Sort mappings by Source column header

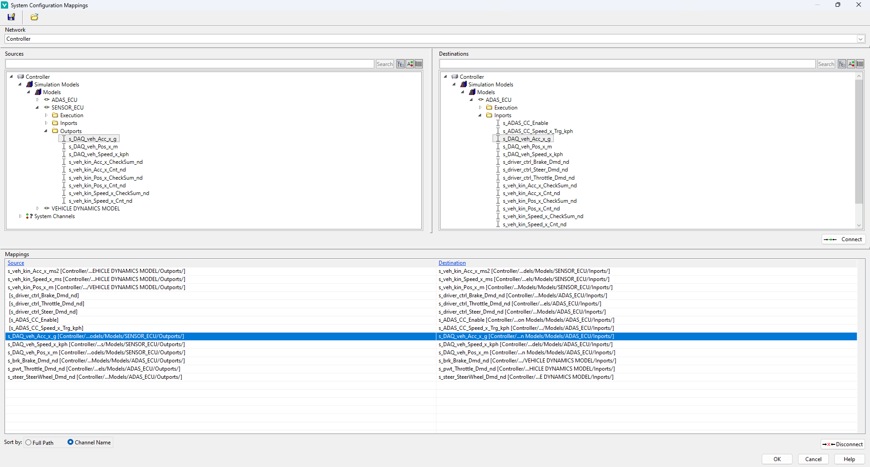pos(16,263)
